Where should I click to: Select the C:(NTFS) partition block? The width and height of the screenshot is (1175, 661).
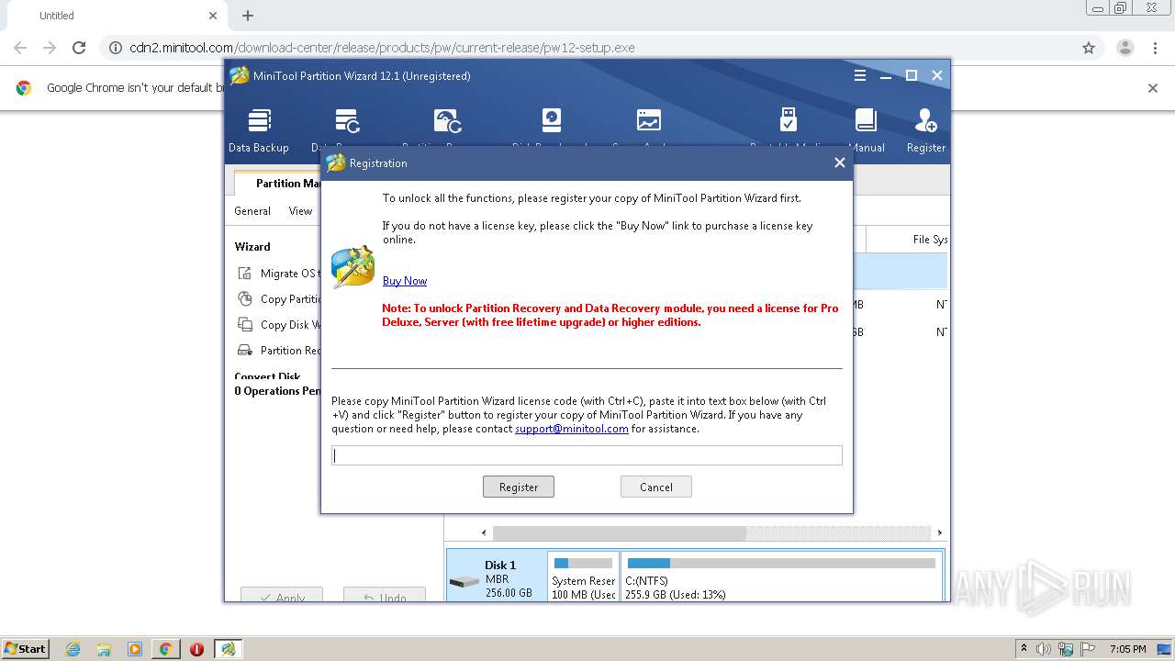pyautogui.click(x=781, y=577)
